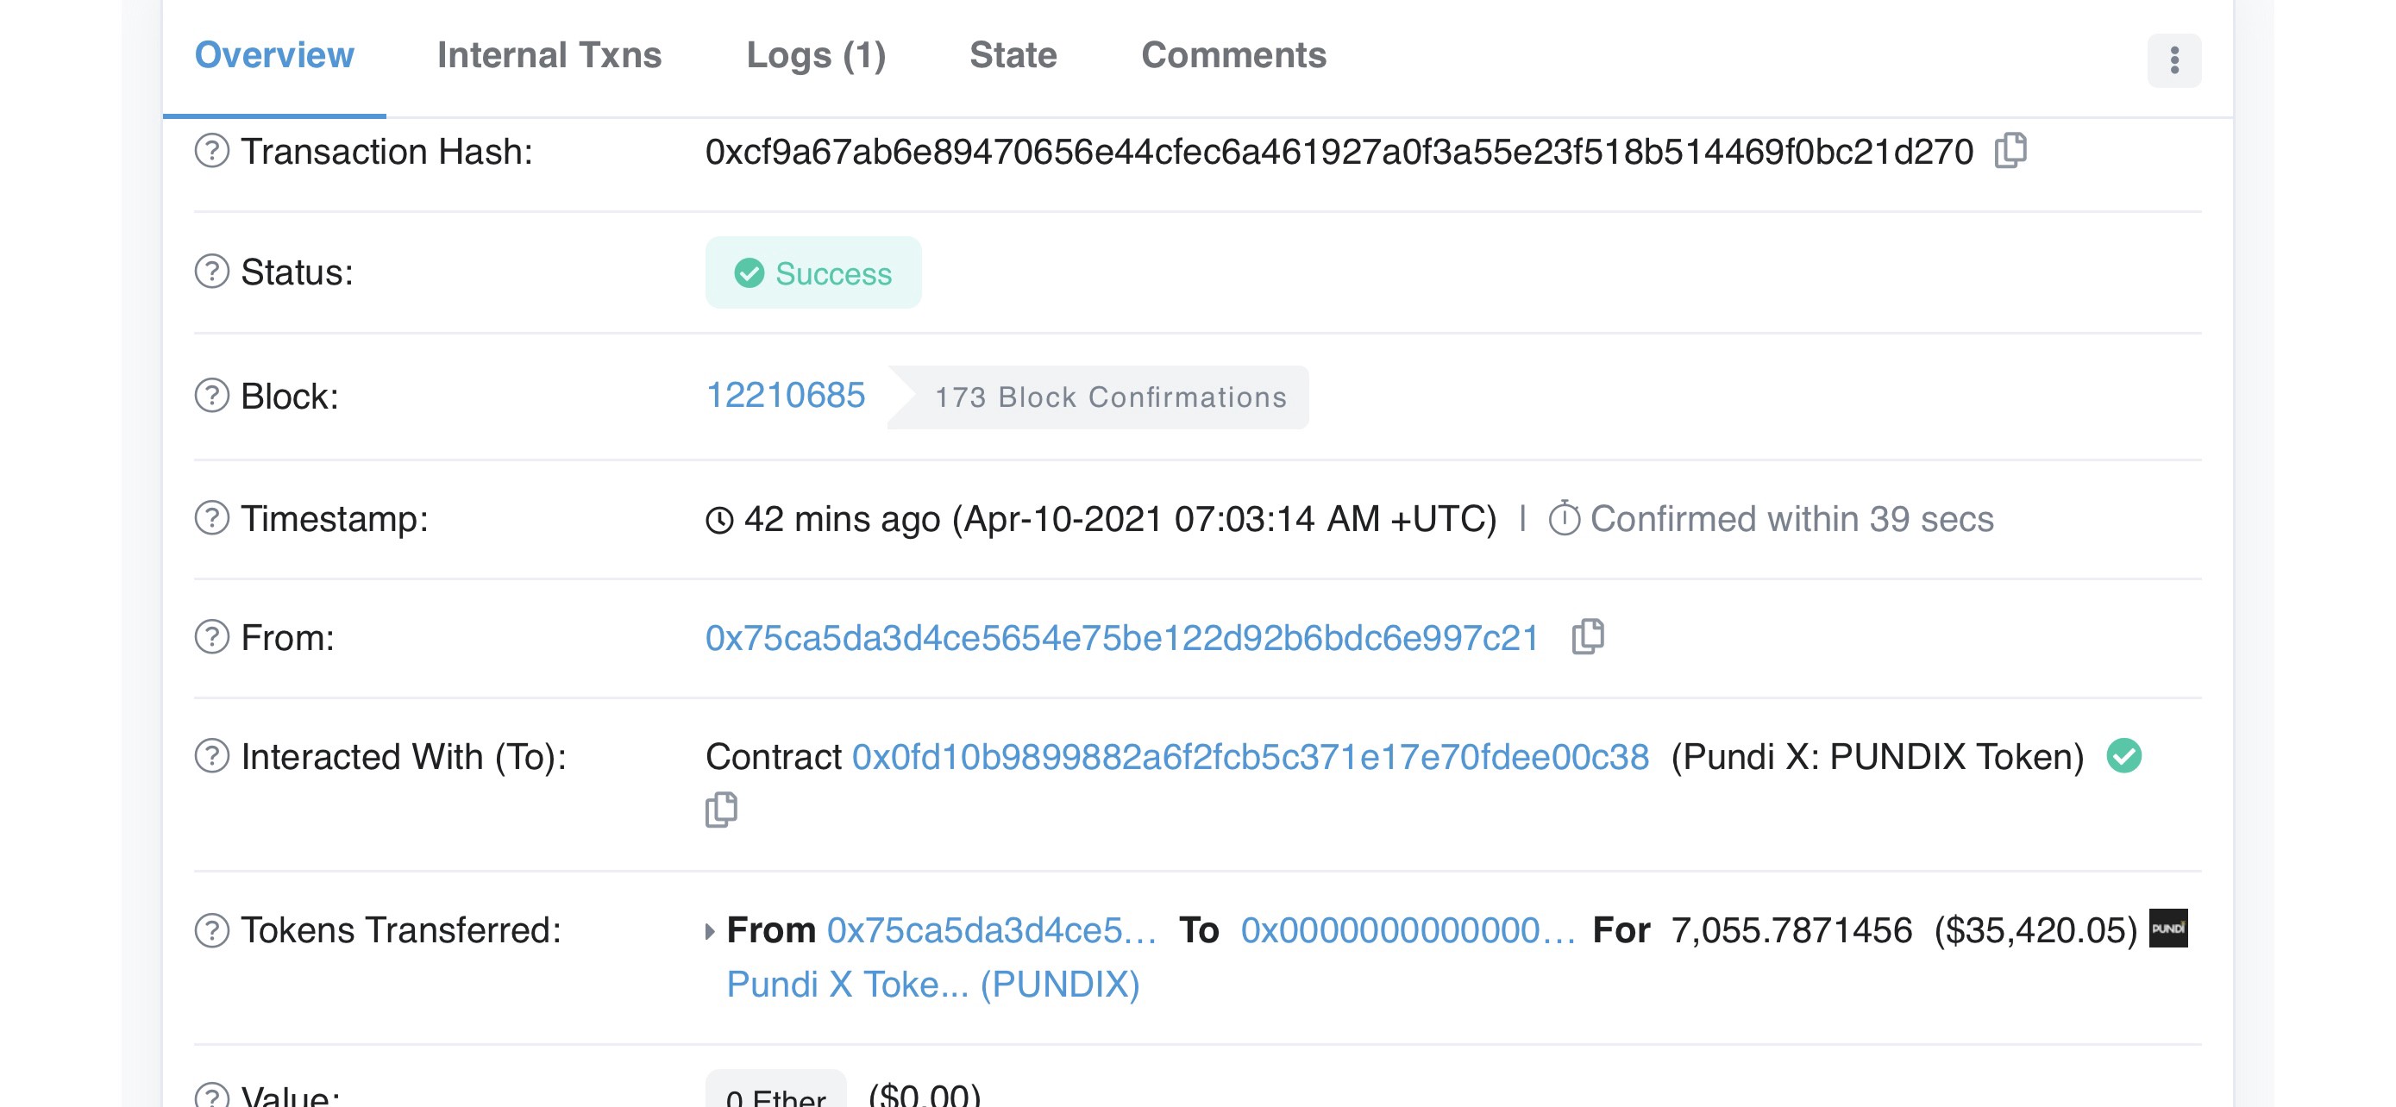
Task: Open the Comments tab
Action: pos(1233,56)
